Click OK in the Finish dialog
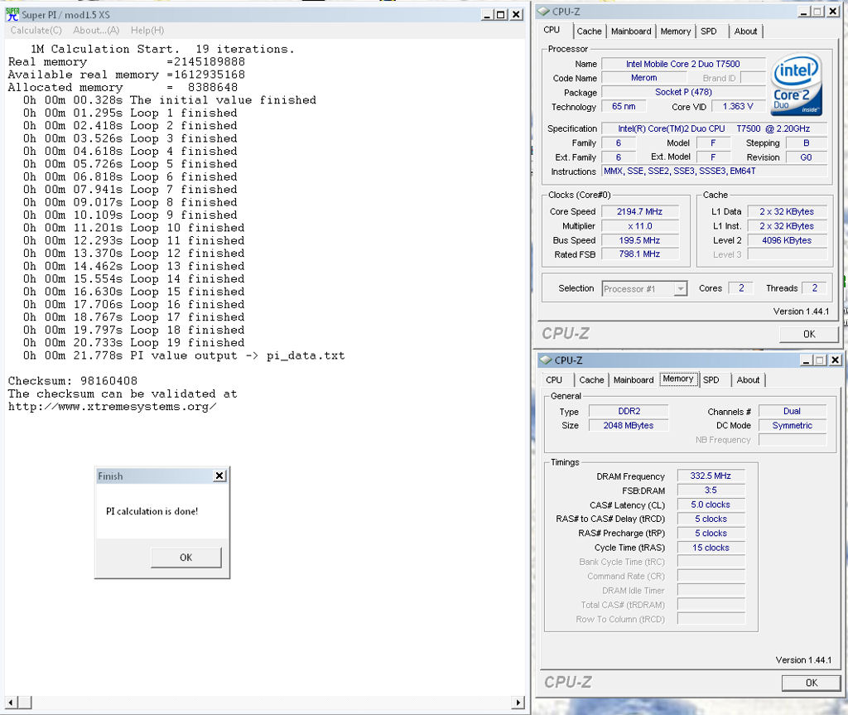This screenshot has height=715, width=848. 186,558
